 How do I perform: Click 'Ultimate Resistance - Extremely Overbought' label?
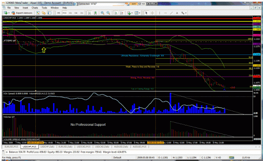tap(142, 56)
